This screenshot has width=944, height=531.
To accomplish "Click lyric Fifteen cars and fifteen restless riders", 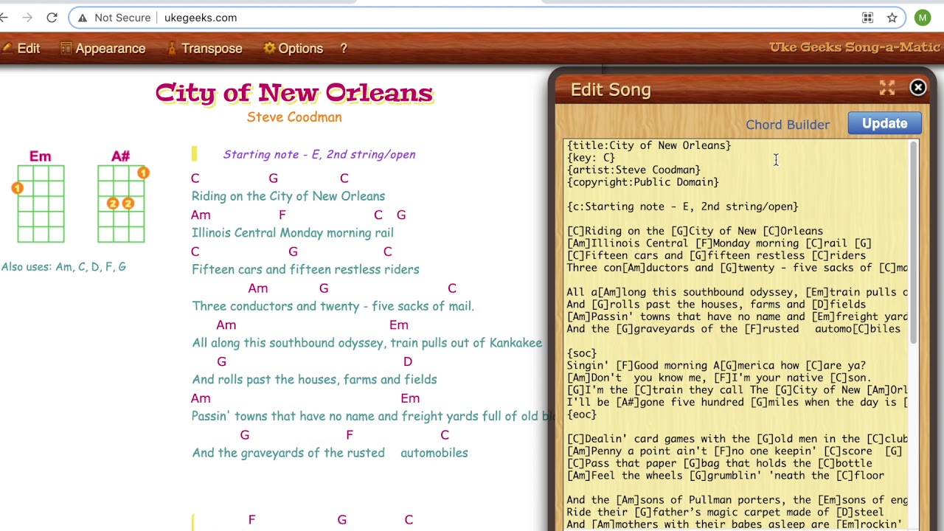I will click(x=305, y=270).
